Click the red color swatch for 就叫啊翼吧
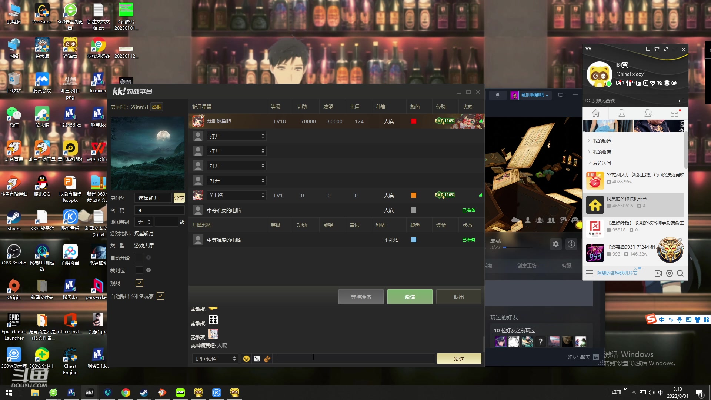711x400 pixels. point(414,121)
